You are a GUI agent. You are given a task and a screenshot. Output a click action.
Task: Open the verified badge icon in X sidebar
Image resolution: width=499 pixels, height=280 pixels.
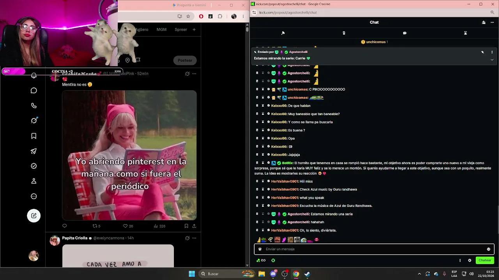(x=34, y=166)
